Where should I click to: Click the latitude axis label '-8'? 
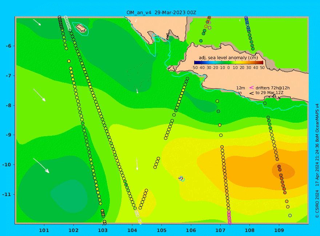point(9,105)
